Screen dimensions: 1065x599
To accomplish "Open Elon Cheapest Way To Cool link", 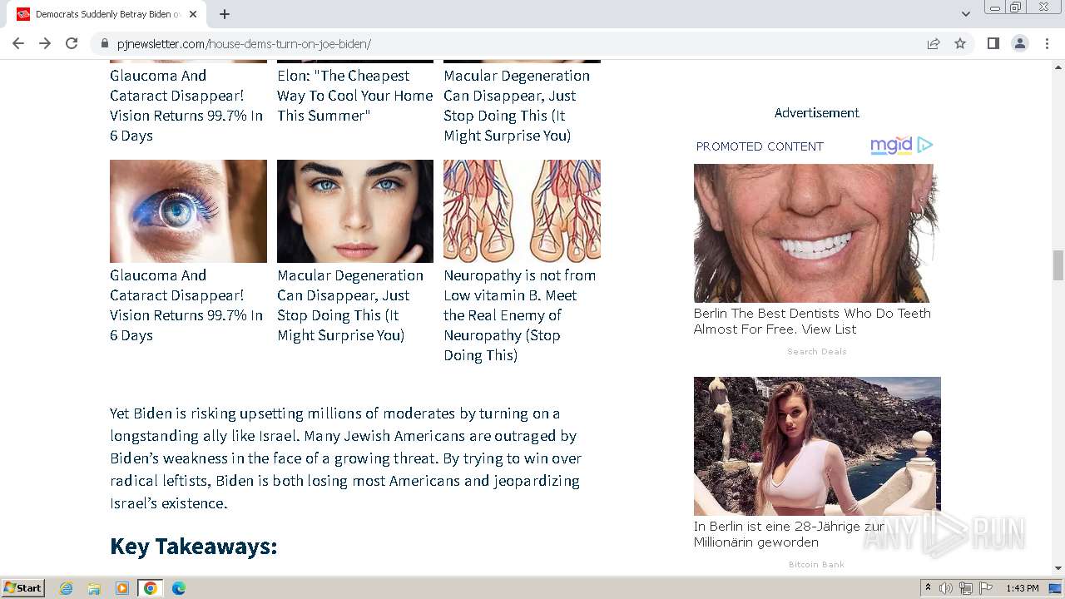I will click(355, 96).
